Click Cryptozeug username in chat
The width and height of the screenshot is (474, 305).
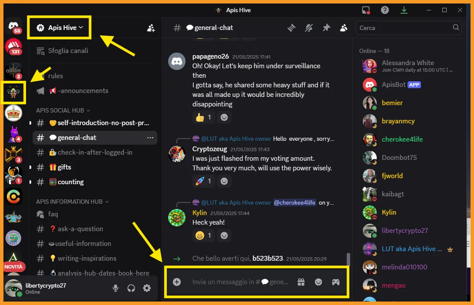[x=209, y=149]
